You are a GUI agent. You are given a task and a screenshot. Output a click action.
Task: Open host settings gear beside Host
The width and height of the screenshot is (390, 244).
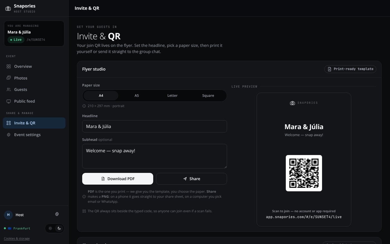(57, 214)
